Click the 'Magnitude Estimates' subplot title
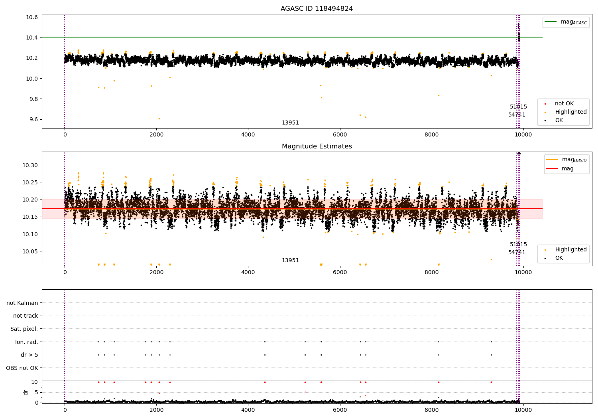 (317, 146)
